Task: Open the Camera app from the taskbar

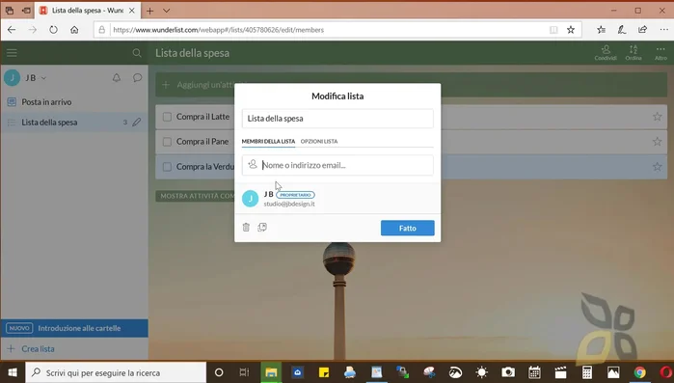Action: (508, 372)
